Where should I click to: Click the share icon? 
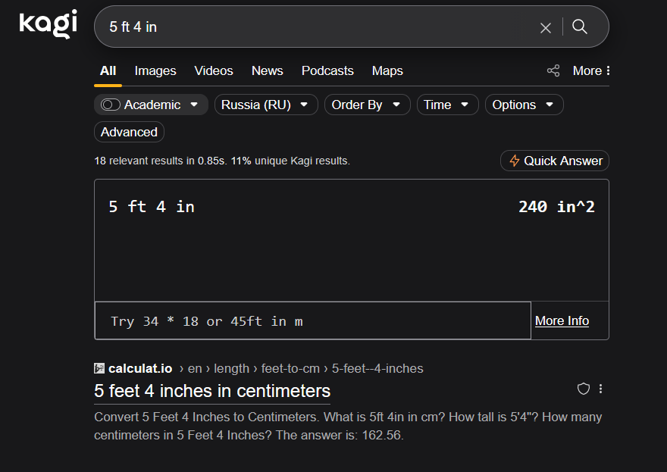[553, 70]
